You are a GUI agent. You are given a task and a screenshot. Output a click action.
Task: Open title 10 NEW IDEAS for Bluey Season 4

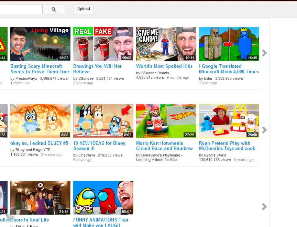(x=99, y=146)
